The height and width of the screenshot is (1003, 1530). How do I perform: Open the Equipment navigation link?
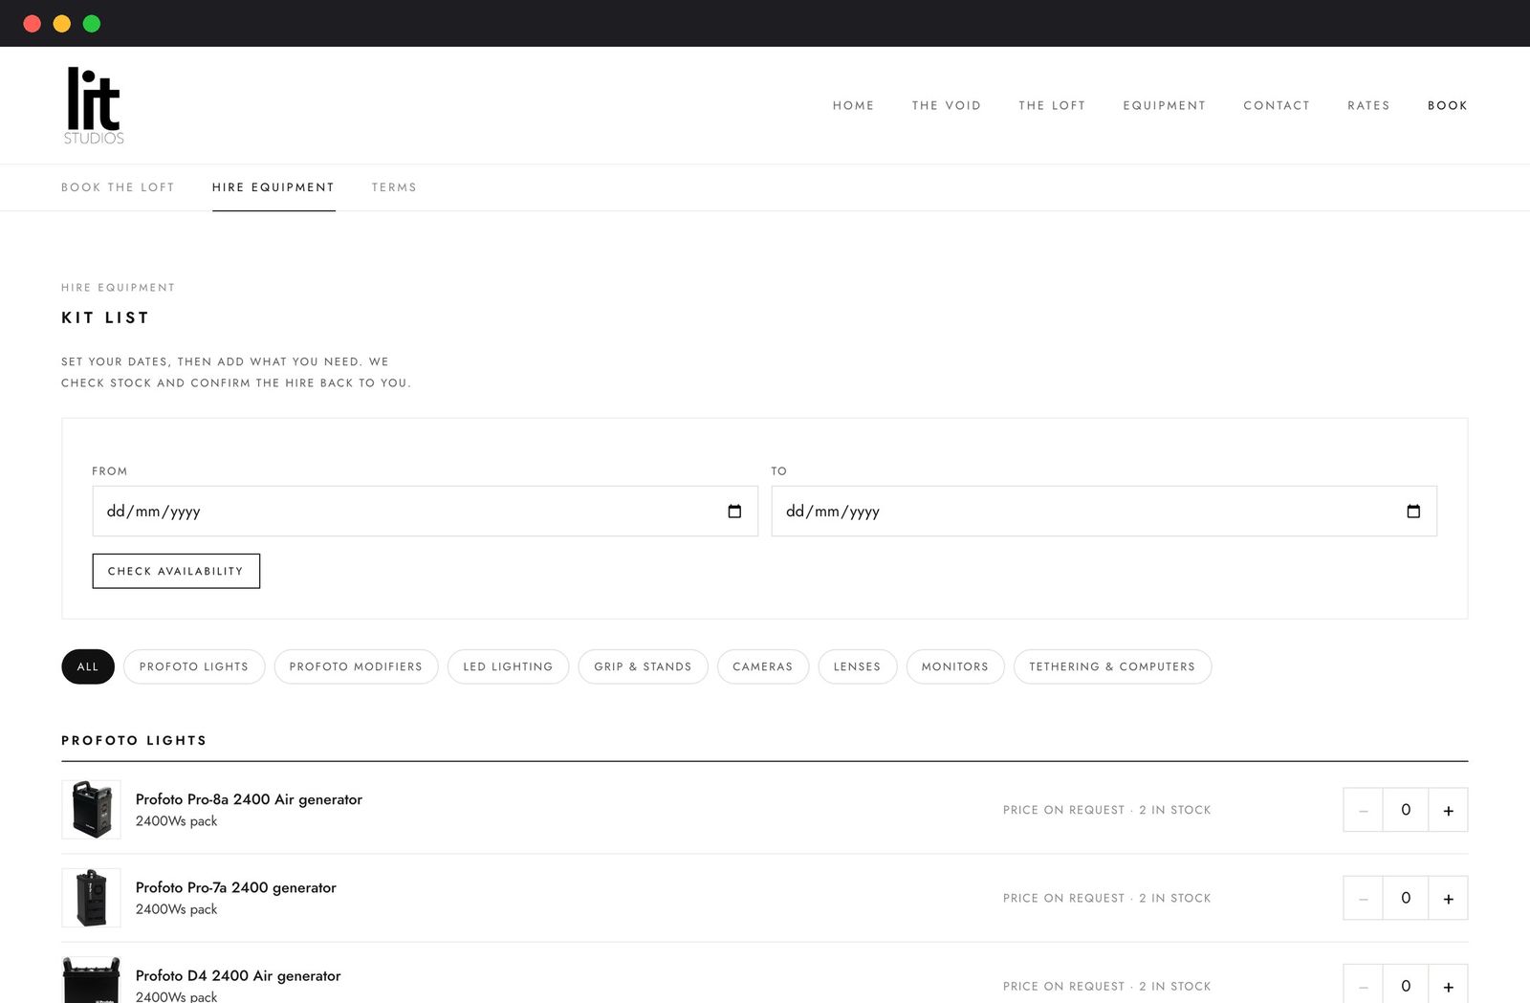(x=1165, y=105)
